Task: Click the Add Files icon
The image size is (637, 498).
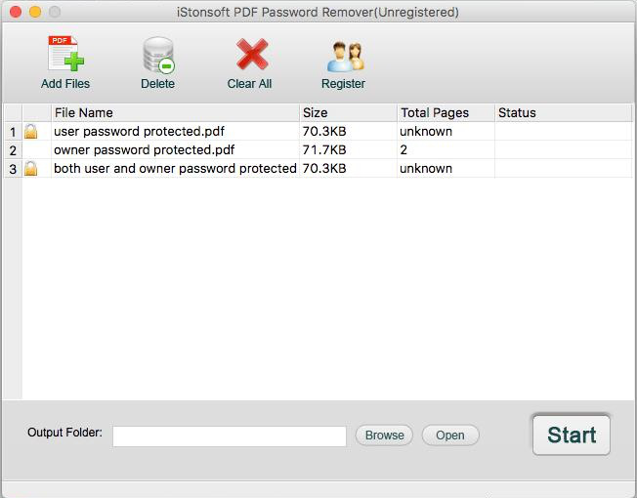Action: click(64, 55)
